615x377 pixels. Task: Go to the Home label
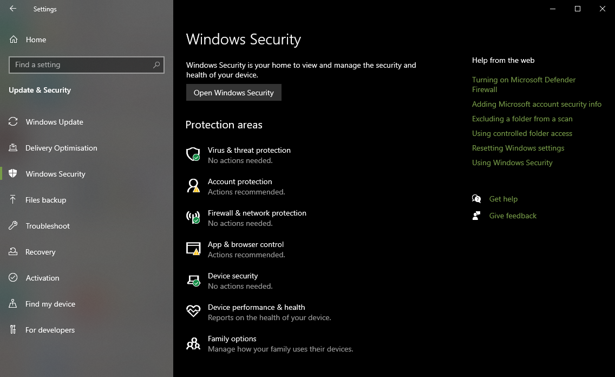(36, 40)
